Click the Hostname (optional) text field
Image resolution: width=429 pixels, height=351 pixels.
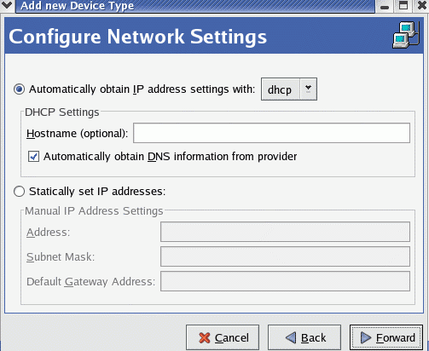click(271, 133)
